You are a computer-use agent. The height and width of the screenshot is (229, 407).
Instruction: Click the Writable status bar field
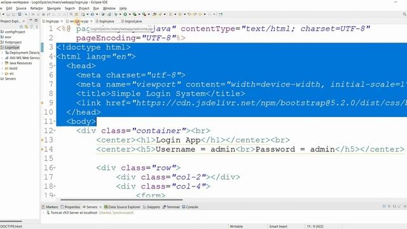(x=236, y=226)
